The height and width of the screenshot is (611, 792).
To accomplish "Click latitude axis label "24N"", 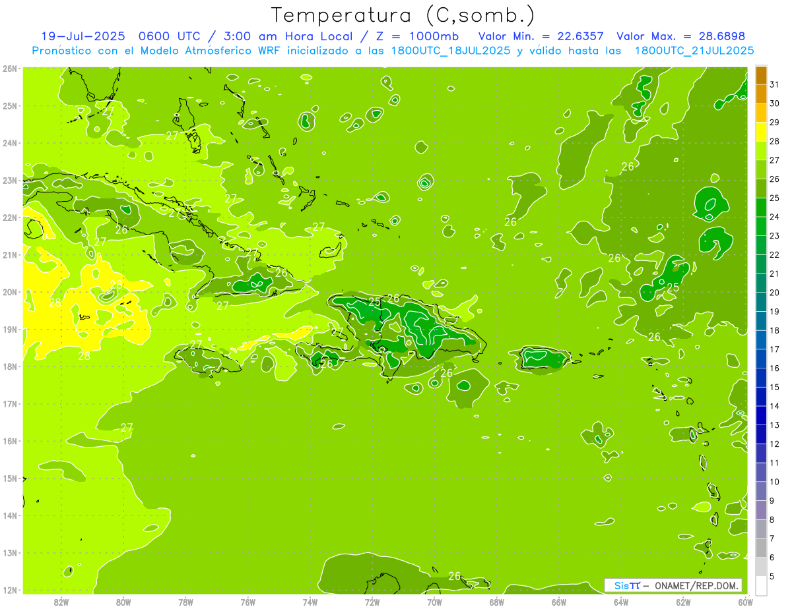I will pos(9,143).
